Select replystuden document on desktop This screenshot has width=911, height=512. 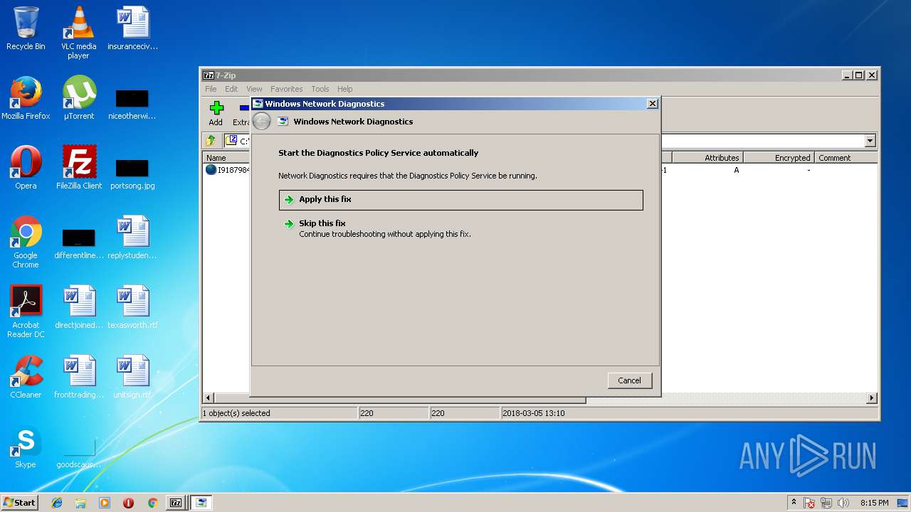coord(132,238)
